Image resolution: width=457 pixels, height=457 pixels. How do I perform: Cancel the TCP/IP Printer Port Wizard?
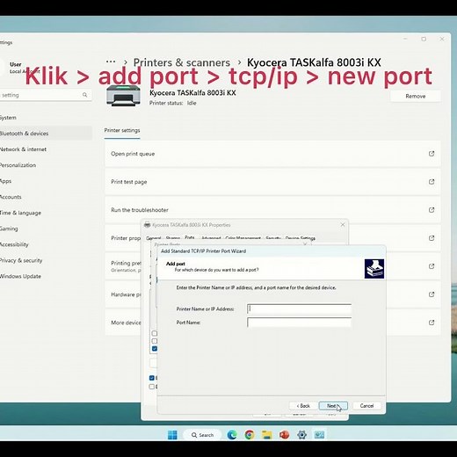tap(366, 406)
